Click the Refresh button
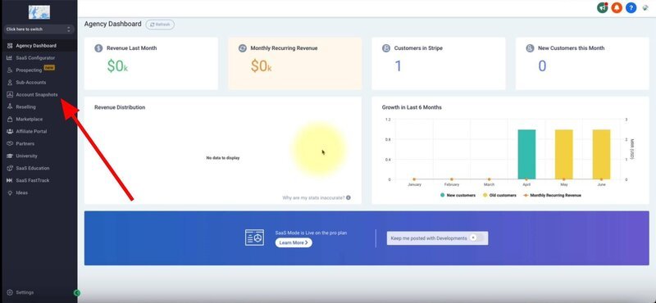 (x=160, y=25)
